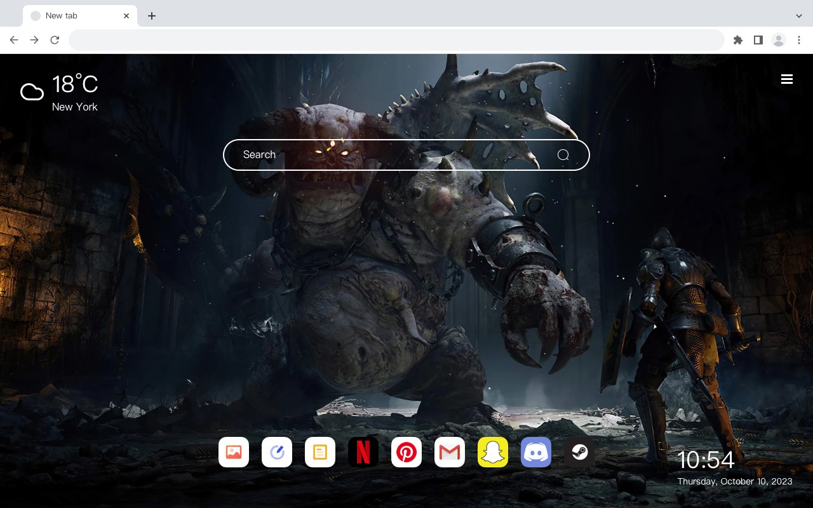Toggle the browser side panel
813x508 pixels.
758,40
